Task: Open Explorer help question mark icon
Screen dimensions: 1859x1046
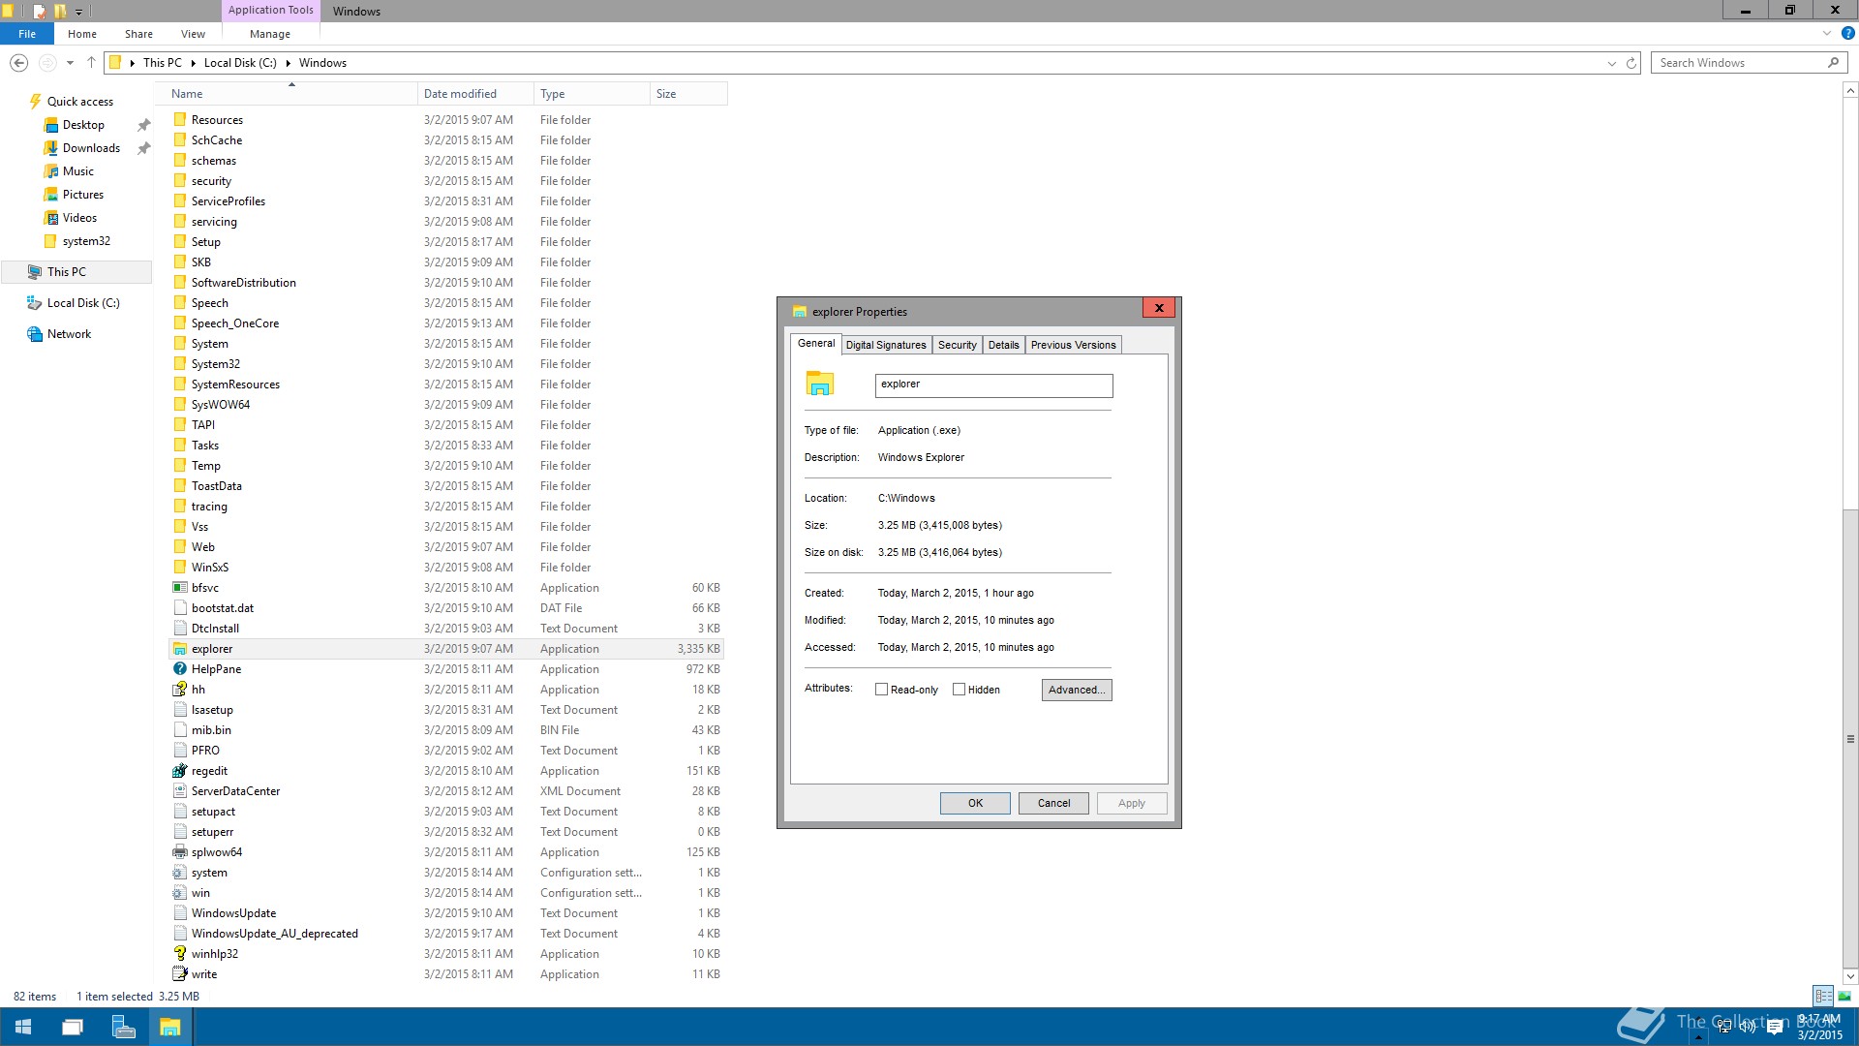Action: pos(1847,33)
